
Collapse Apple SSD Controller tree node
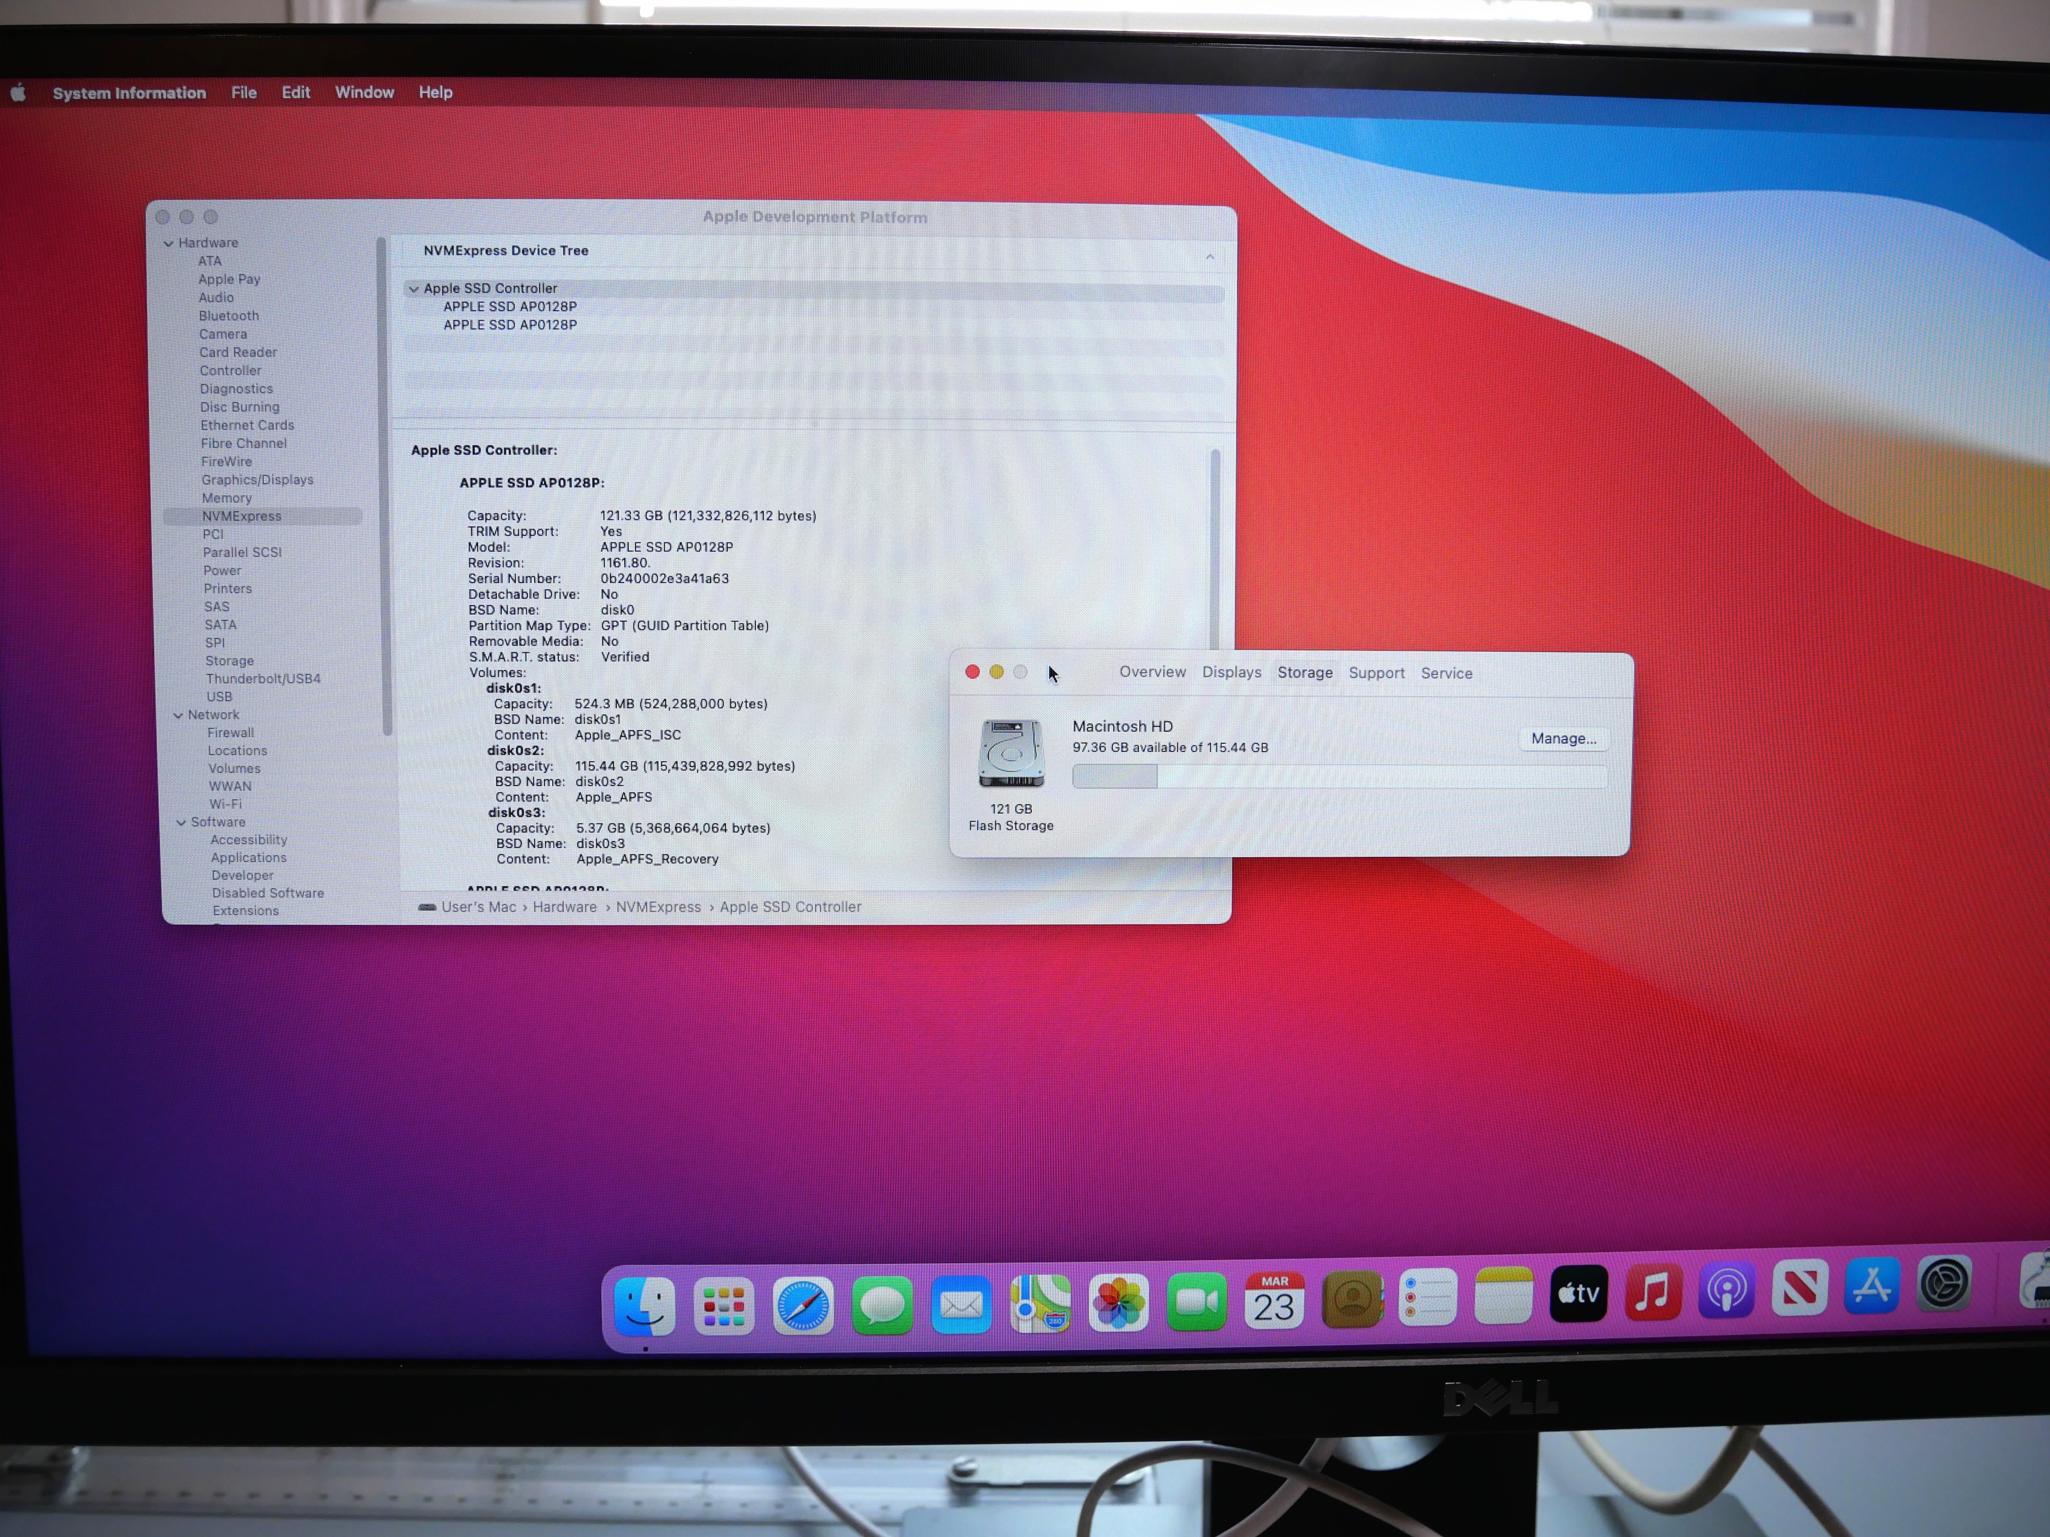[x=413, y=289]
